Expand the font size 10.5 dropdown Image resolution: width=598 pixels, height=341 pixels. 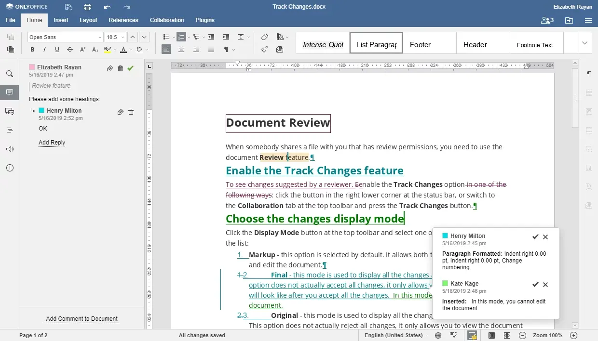122,37
